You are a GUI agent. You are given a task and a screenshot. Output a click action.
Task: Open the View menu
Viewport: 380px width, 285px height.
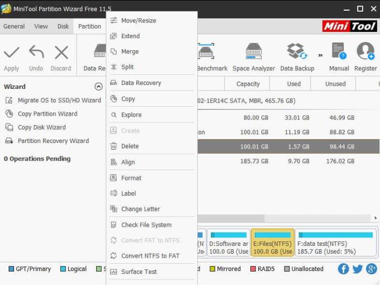[41, 26]
